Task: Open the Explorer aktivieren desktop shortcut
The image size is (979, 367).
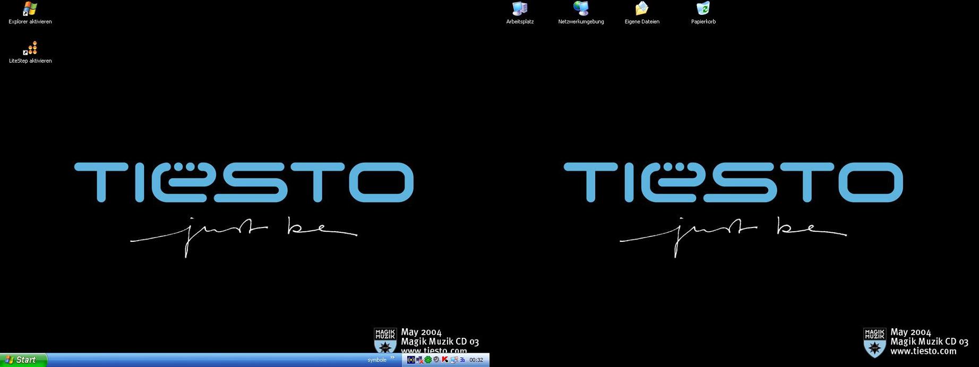Action: click(x=30, y=14)
